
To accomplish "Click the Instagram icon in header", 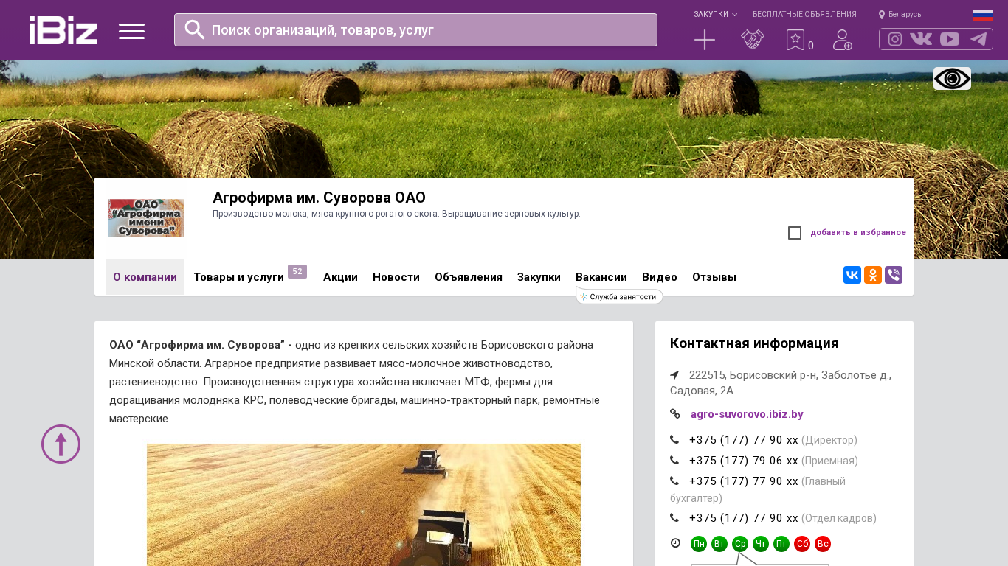I will 895,39.
